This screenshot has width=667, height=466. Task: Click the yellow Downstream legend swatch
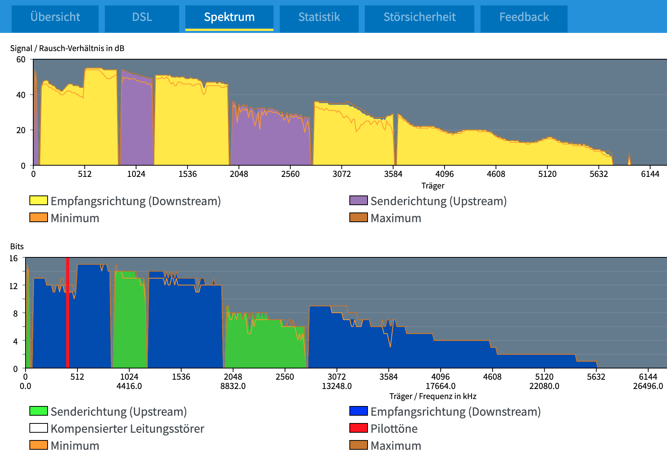click(39, 200)
